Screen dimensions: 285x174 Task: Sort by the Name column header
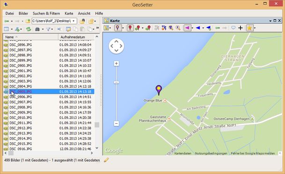[x=30, y=37]
